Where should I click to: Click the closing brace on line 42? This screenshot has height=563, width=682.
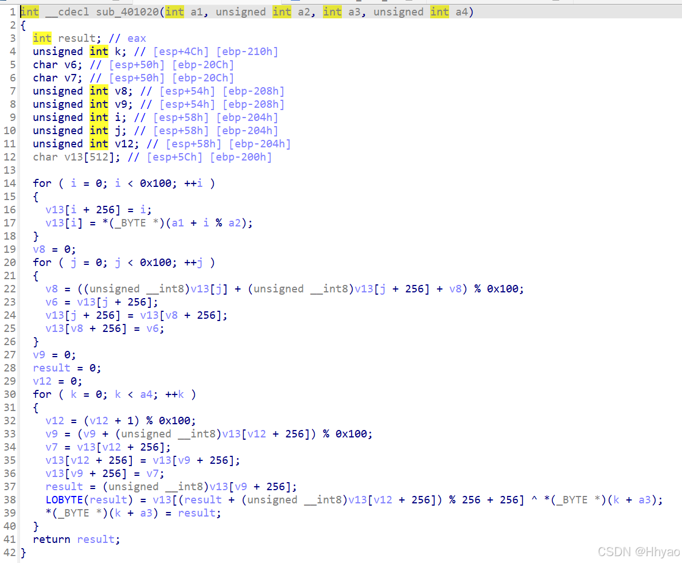(x=24, y=553)
